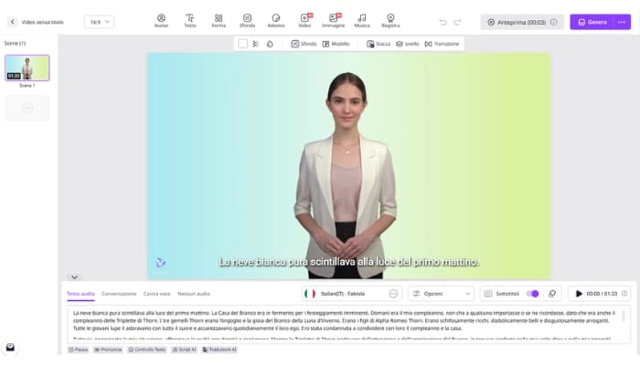Switch to the Nessun audio tab
The width and height of the screenshot is (640, 365).
194,294
